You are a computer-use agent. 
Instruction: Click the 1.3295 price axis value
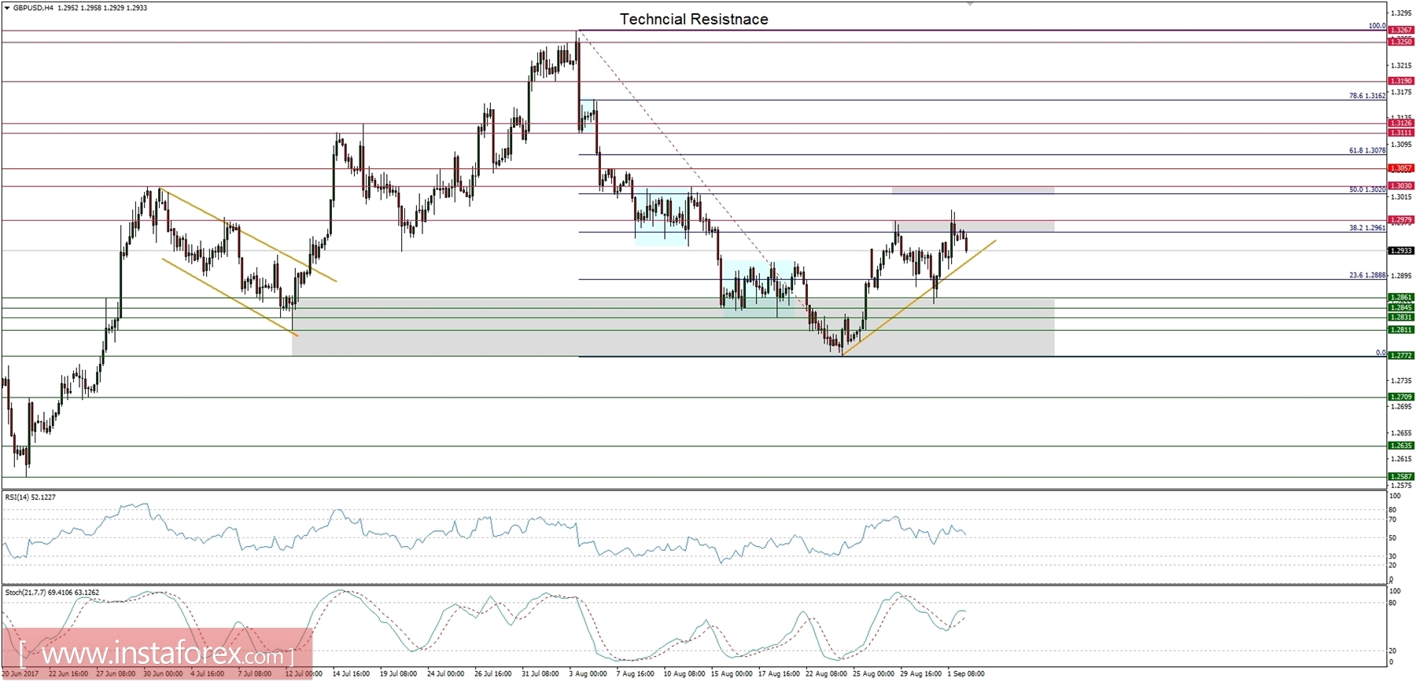pyautogui.click(x=1402, y=13)
